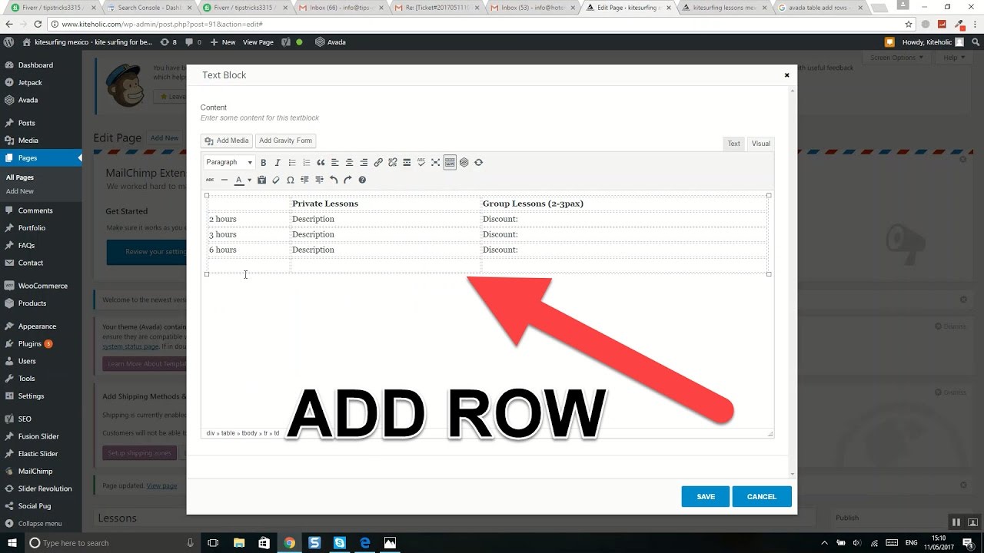Open the Fusion shortcode generator icon
Screen dimensions: 984x553
[464, 163]
